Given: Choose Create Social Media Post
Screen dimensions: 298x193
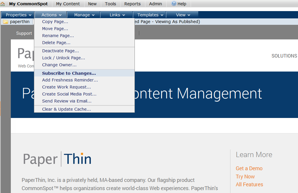Looking at the screenshot, I should 85,94.
